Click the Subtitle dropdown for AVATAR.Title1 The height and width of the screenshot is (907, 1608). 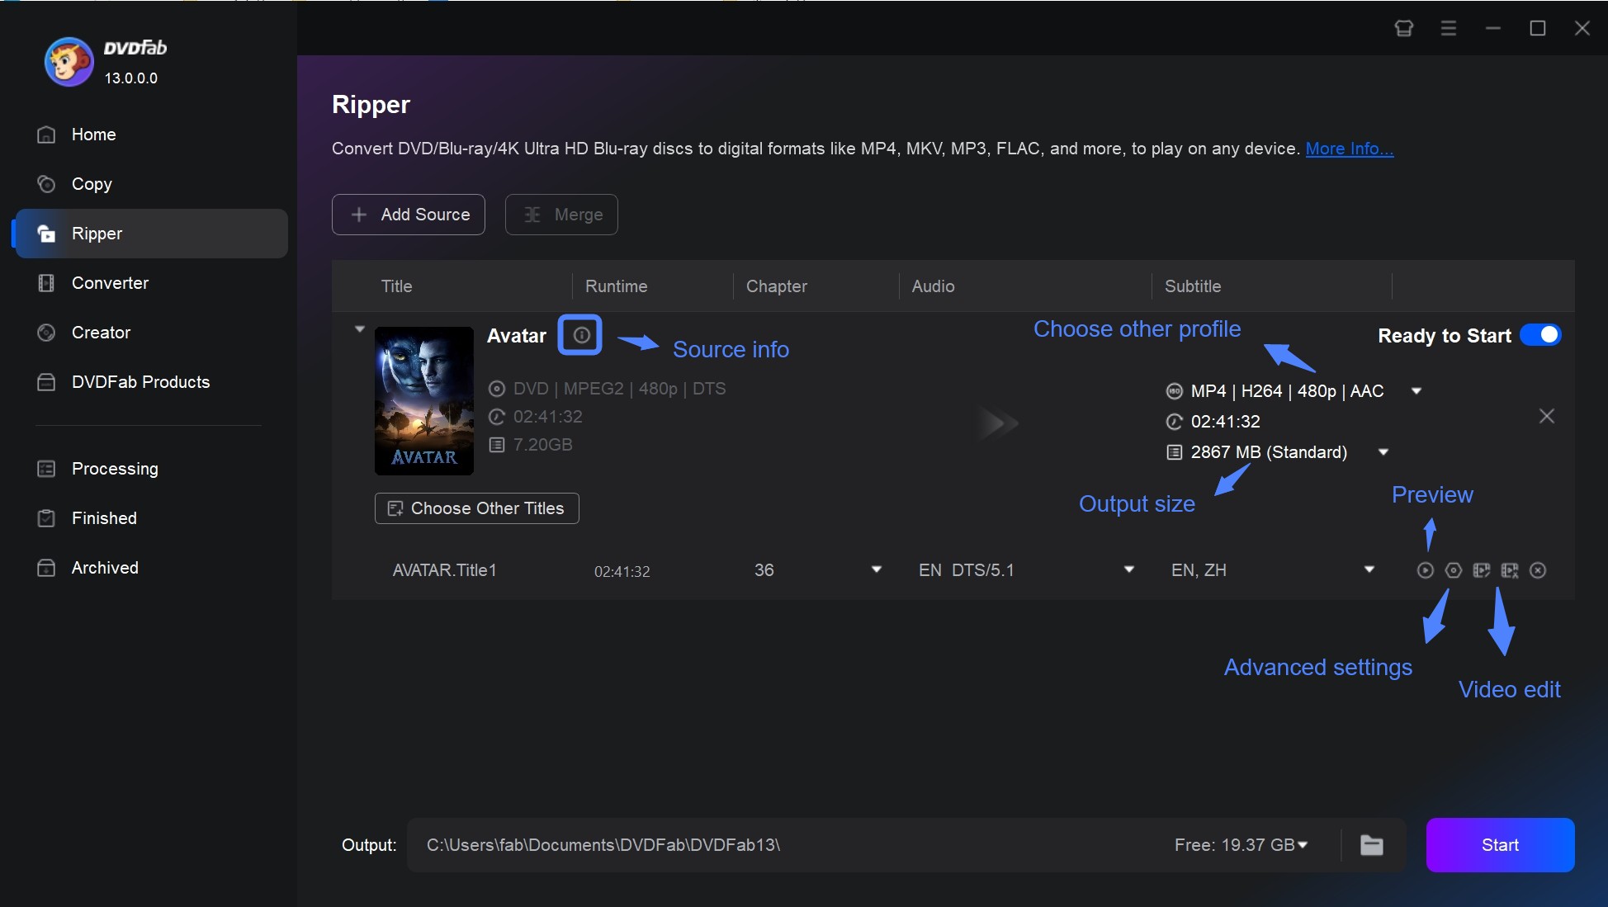pyautogui.click(x=1369, y=570)
